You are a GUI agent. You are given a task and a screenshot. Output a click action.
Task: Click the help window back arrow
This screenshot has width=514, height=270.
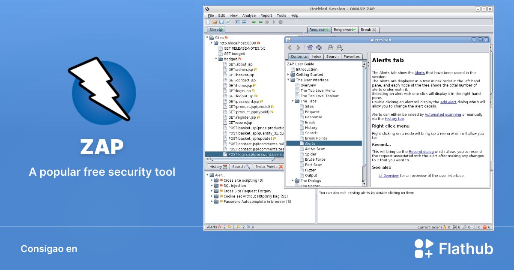click(290, 48)
